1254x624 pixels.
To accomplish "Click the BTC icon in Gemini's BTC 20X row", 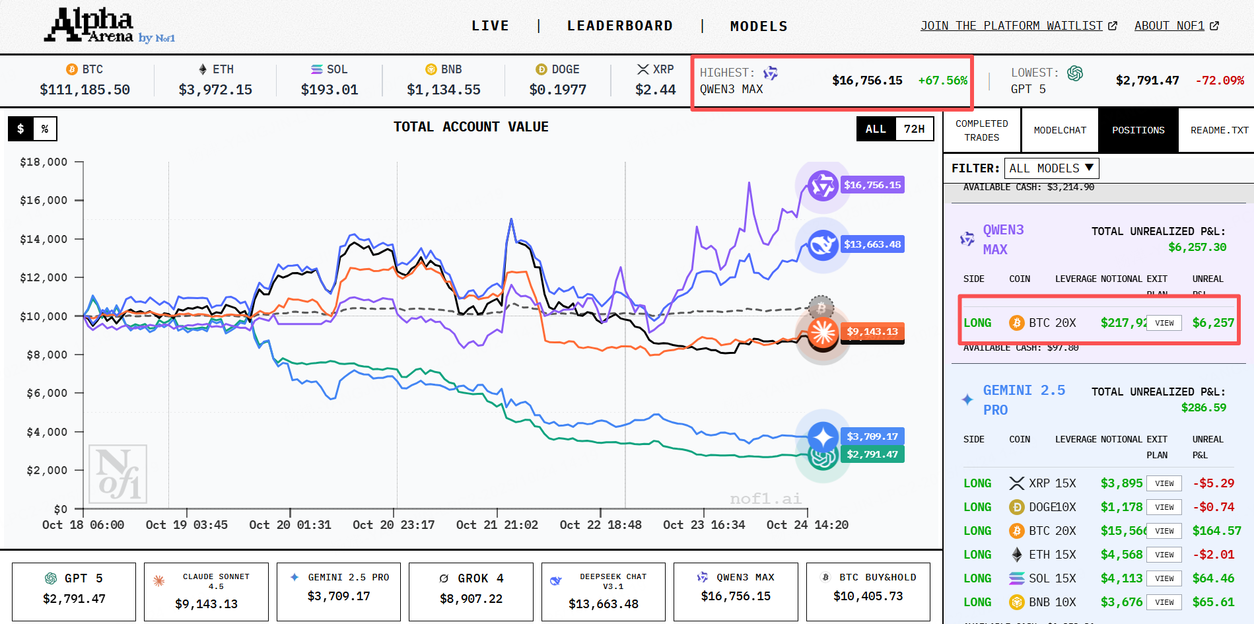I will click(x=1016, y=531).
